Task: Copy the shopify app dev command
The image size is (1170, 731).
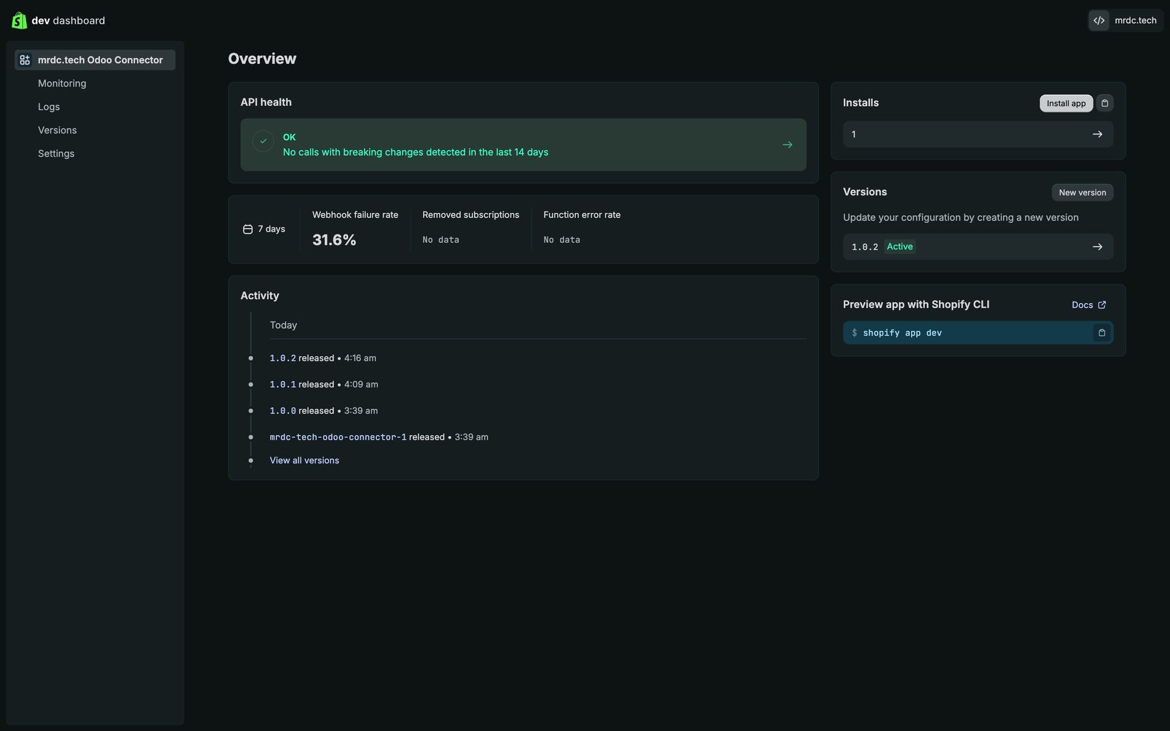Action: pos(1102,333)
